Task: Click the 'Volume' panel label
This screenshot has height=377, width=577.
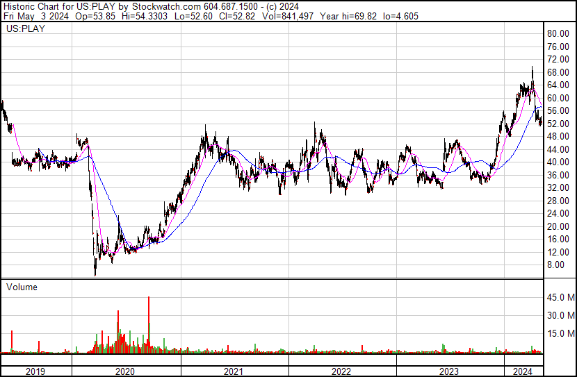Action: point(22,287)
